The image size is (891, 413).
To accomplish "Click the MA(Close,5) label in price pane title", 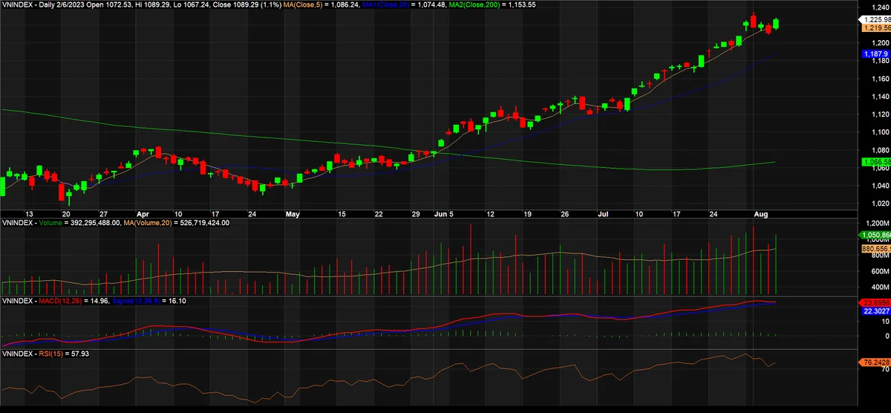I will (x=301, y=4).
